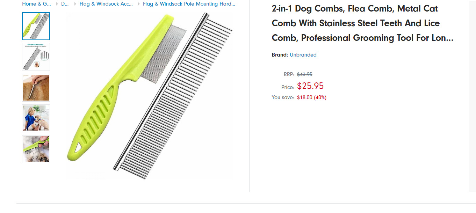Click the crossed-out RRP $43.95
The height and width of the screenshot is (213, 476).
[304, 74]
